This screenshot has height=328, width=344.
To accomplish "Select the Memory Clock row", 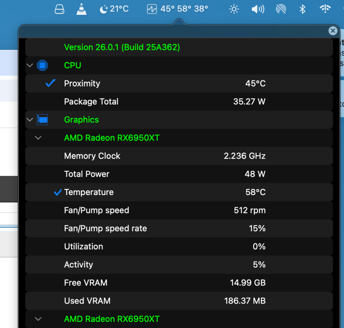I will tap(179, 156).
